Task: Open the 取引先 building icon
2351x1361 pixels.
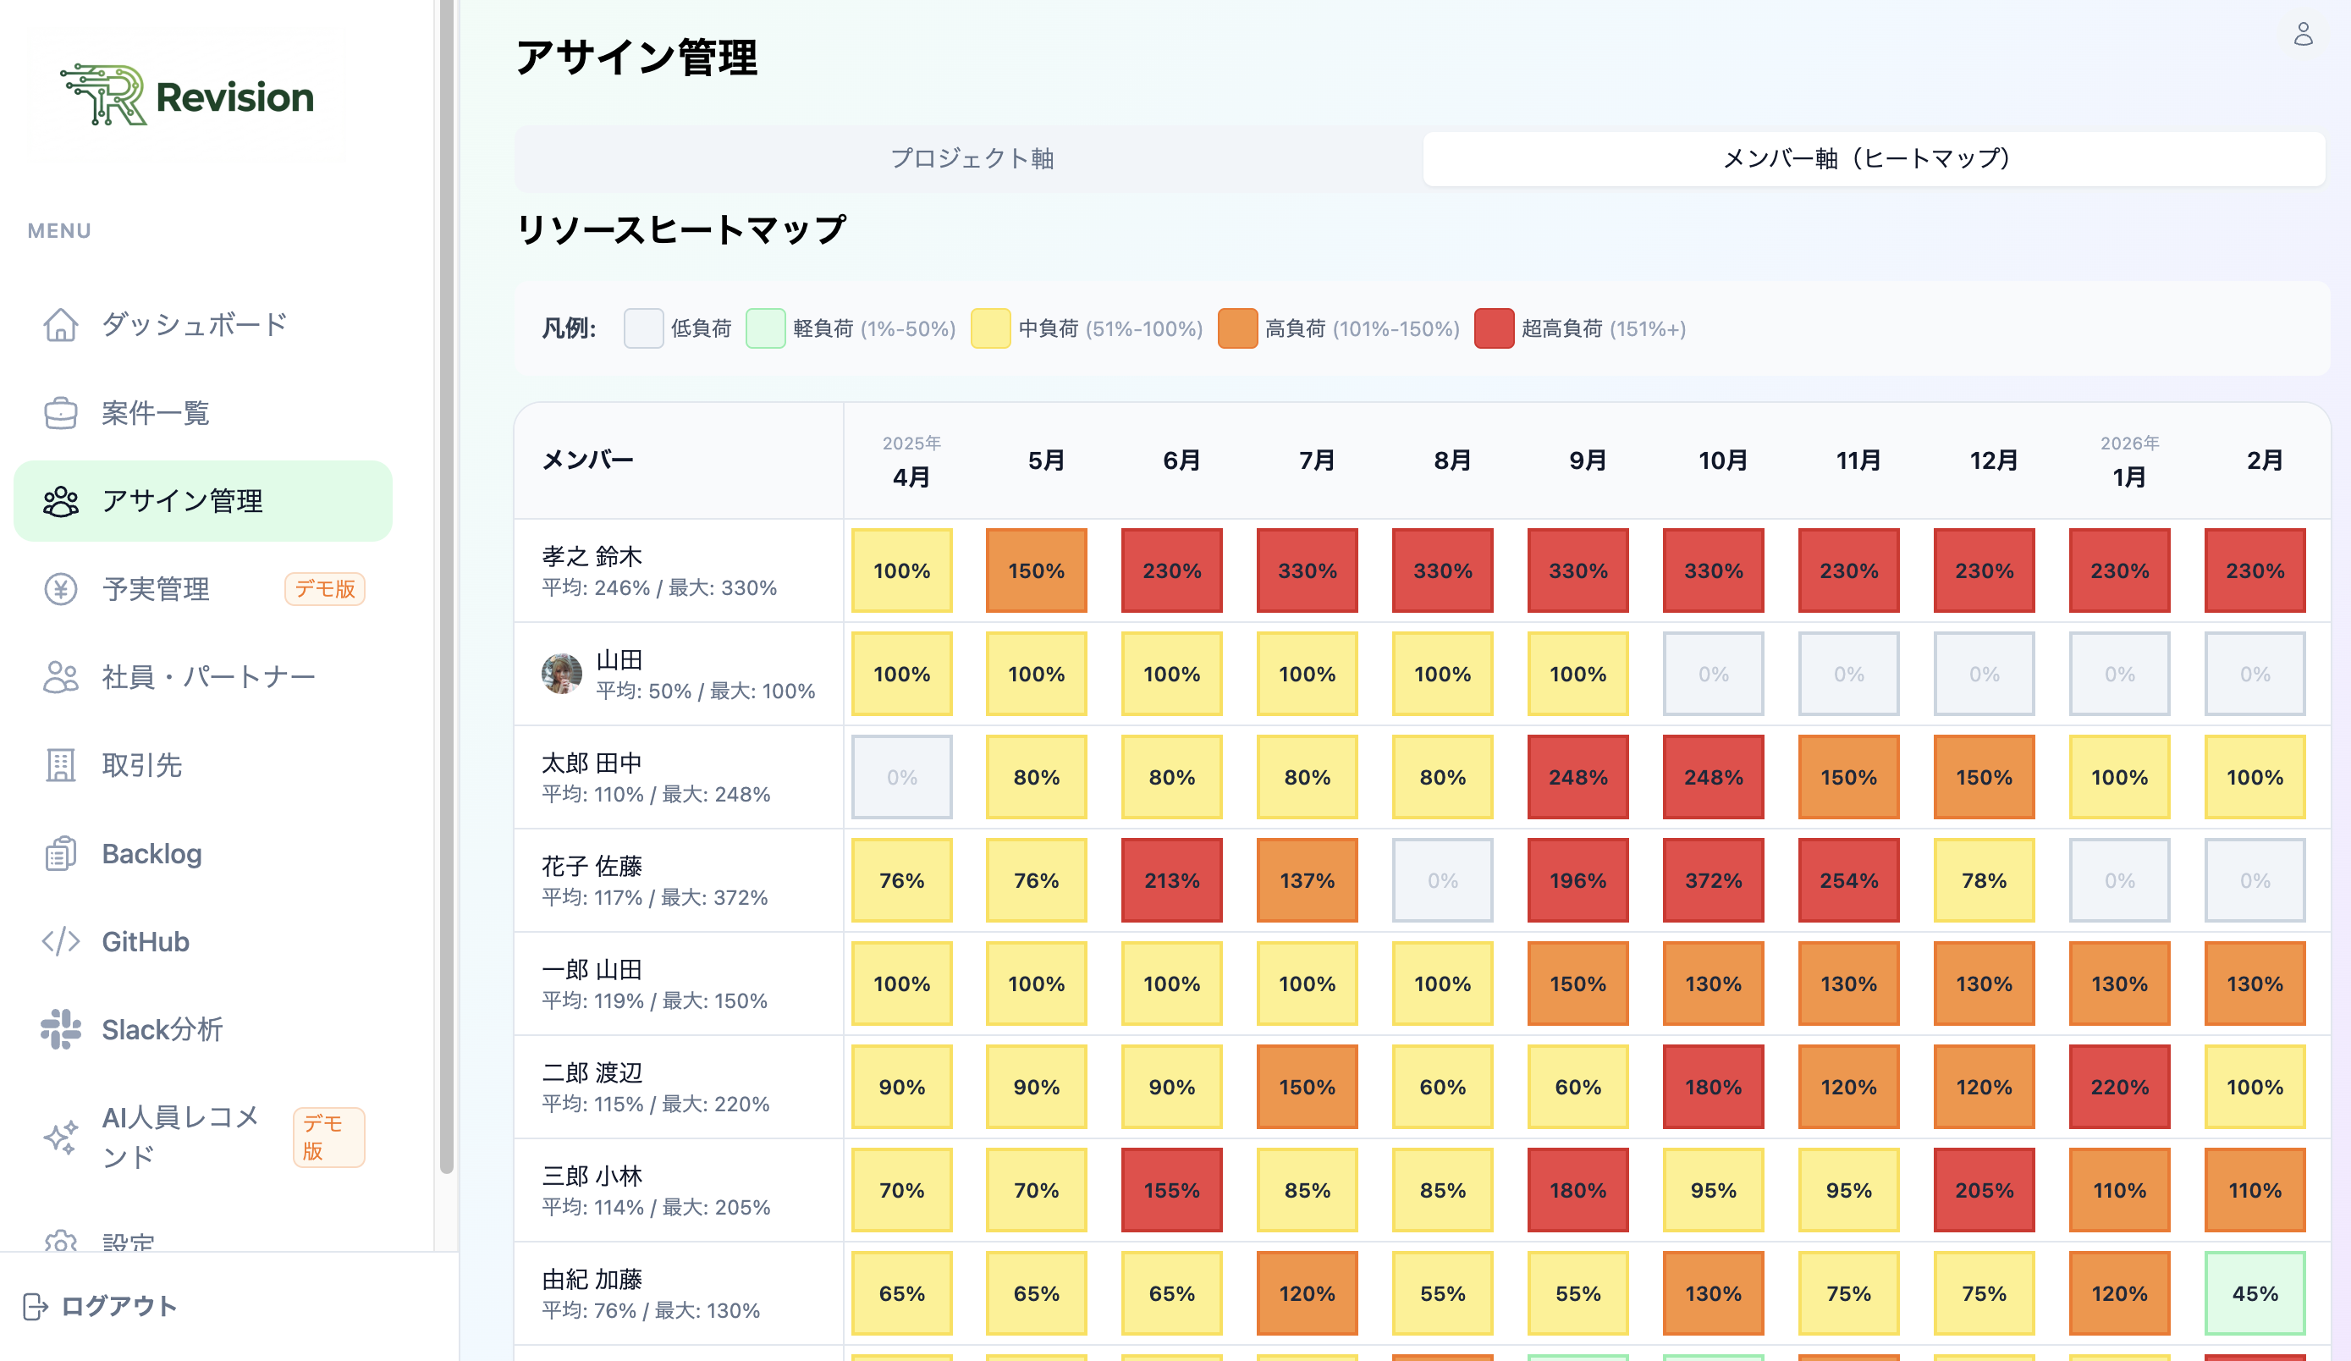Action: click(x=60, y=765)
